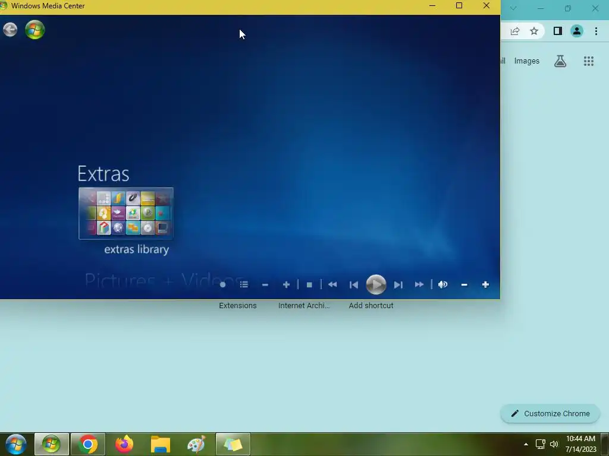Start playback with the Play button

[376, 284]
